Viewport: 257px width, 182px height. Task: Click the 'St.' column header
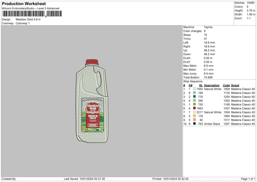tap(201, 85)
